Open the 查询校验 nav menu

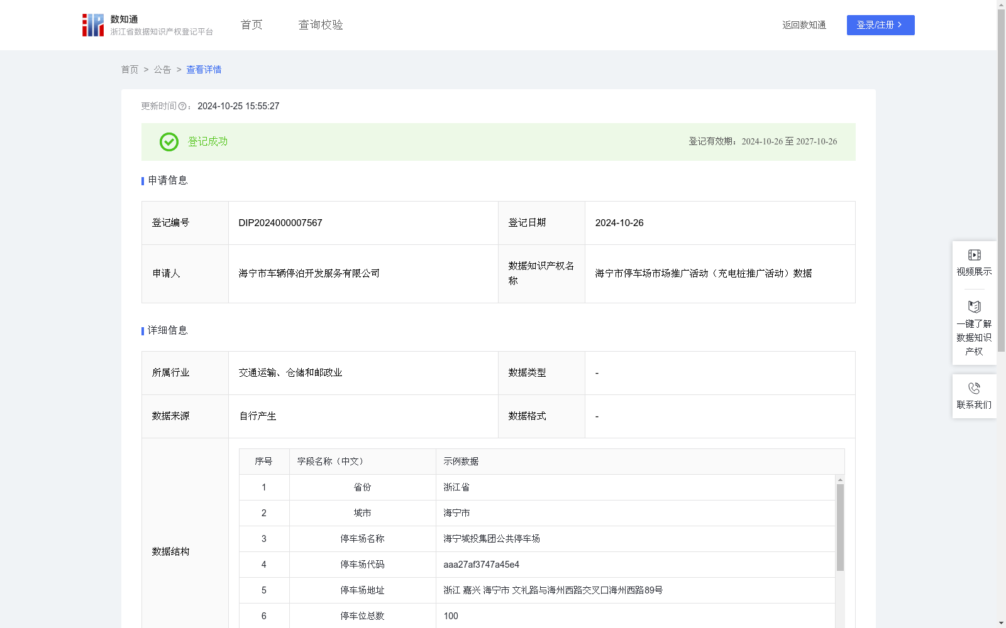point(321,25)
